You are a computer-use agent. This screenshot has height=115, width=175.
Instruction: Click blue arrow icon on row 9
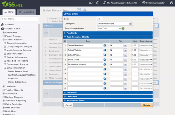coord(105,84)
